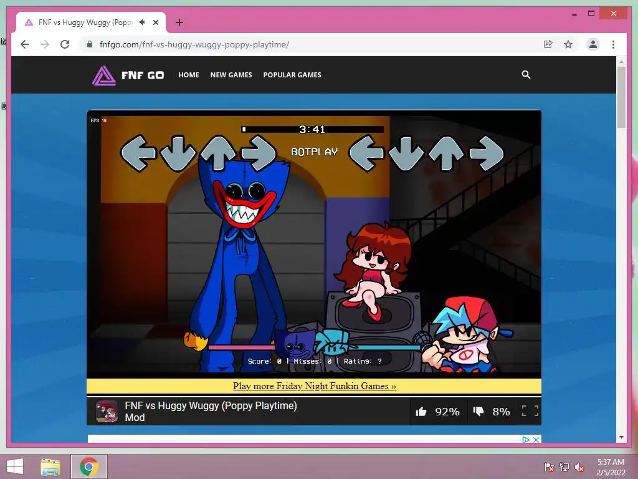This screenshot has width=638, height=479.
Task: Click the FNF GO site title text
Action: point(143,75)
